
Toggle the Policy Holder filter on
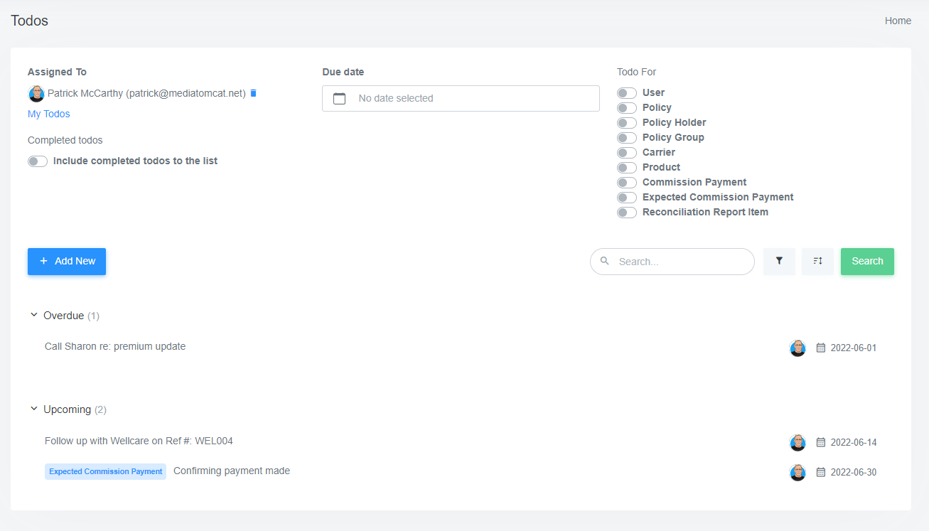click(627, 122)
